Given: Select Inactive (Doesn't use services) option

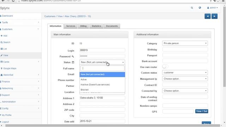Looking at the screenshot, I should (102, 85).
